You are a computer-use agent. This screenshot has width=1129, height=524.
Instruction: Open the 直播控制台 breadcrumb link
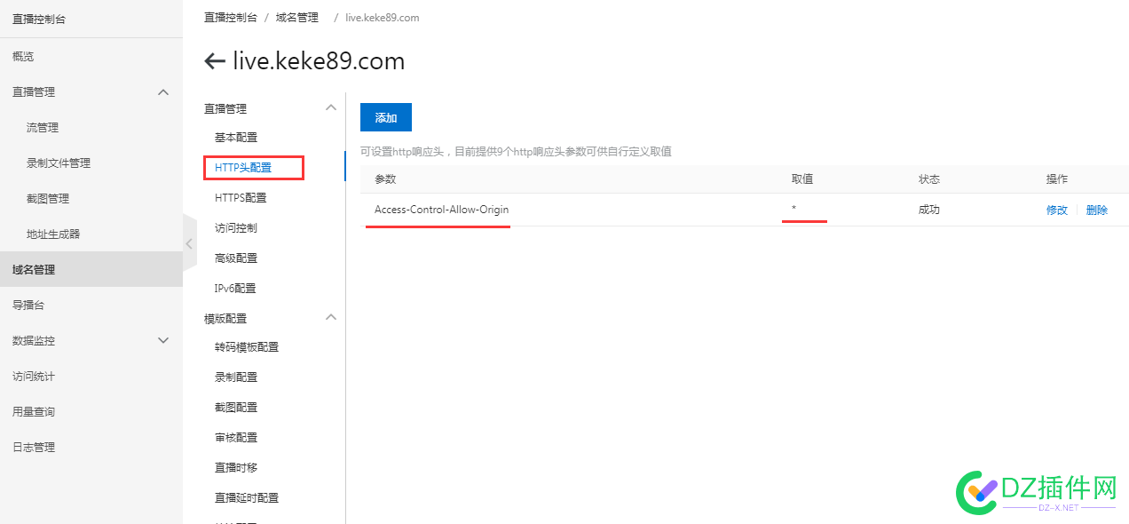click(230, 18)
